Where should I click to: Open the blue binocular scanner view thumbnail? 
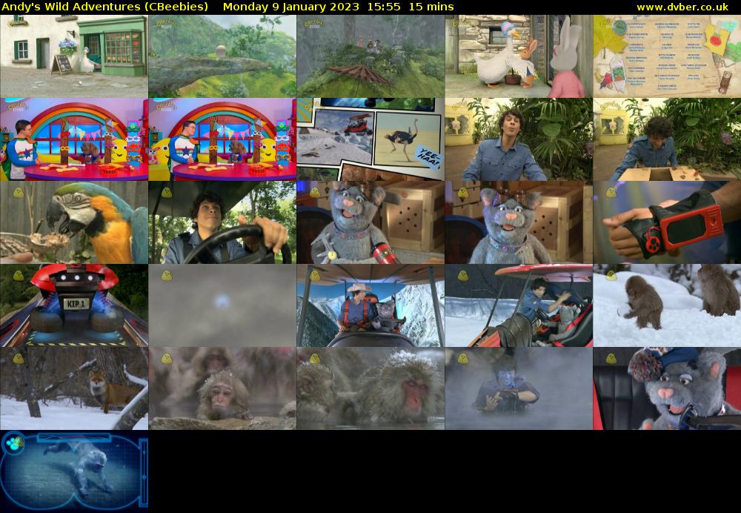point(73,471)
